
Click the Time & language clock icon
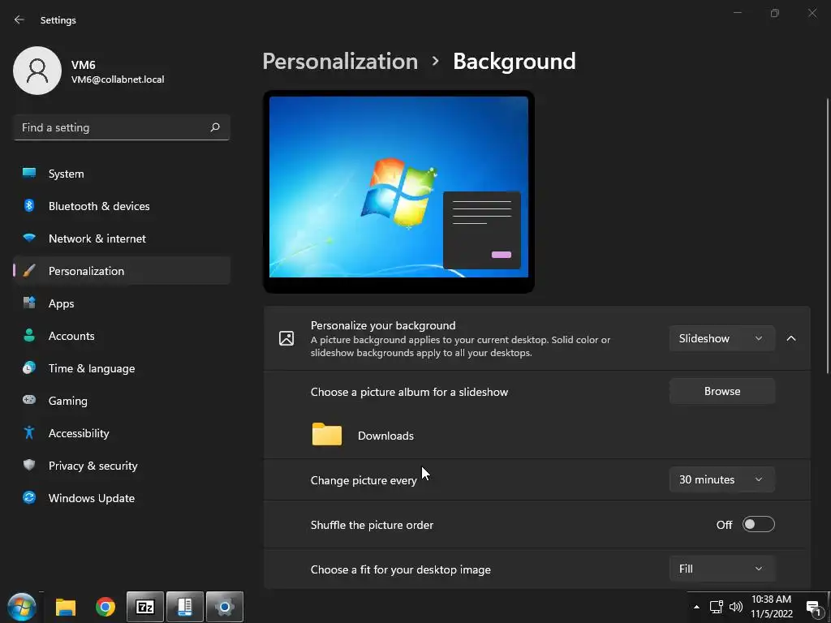29,367
